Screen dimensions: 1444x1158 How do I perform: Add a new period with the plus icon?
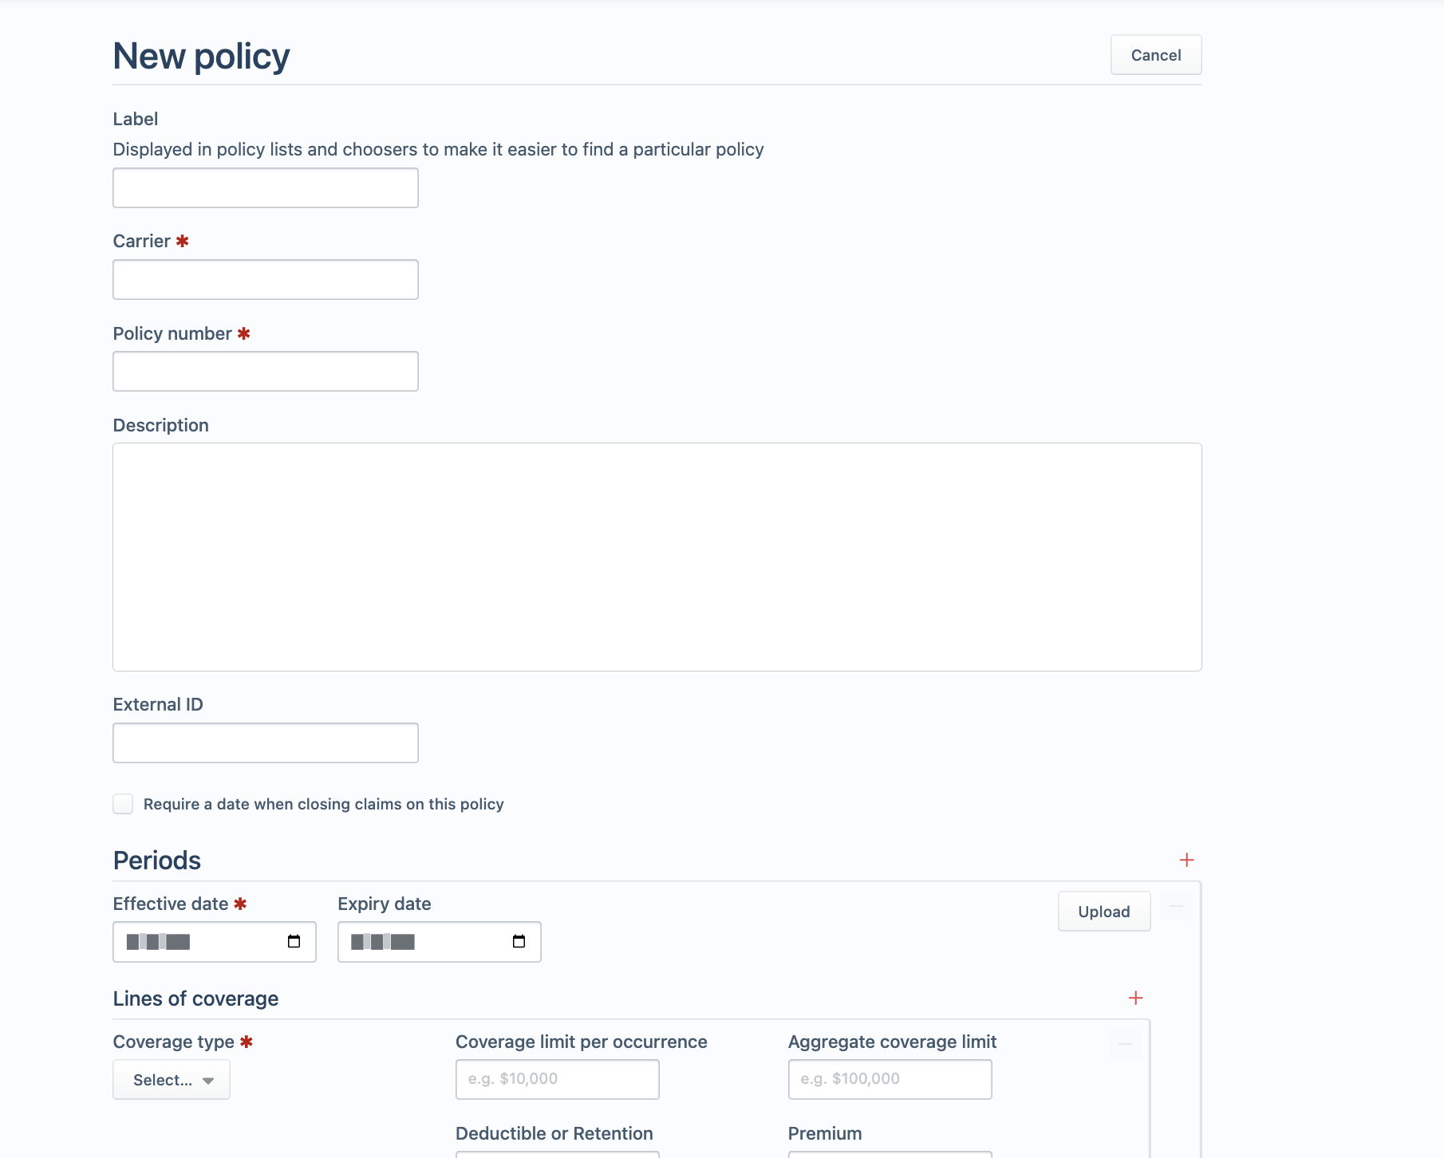1187,860
